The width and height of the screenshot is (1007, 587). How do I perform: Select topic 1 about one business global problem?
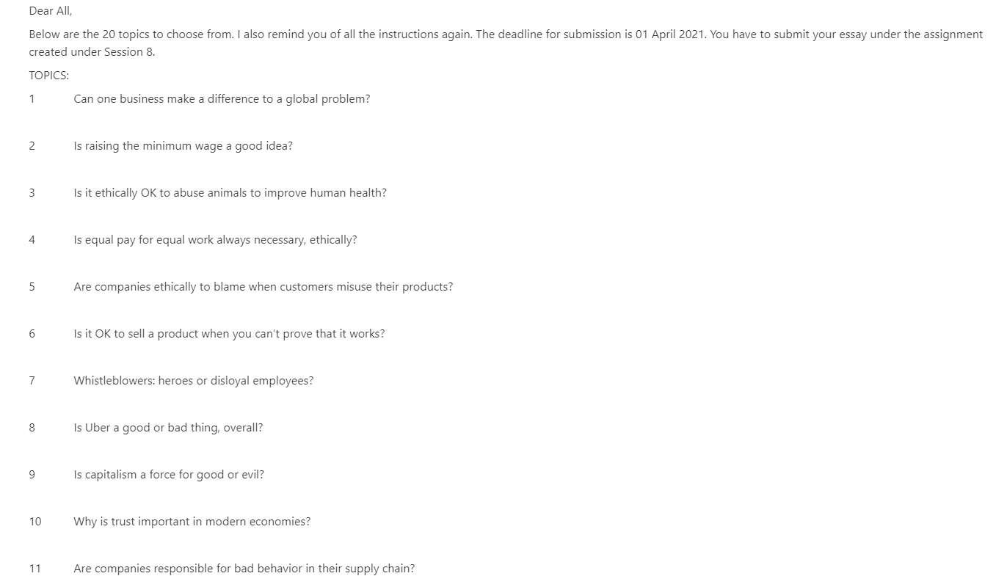222,99
